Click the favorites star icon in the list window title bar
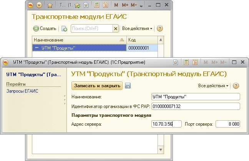Viewport: 249px width, 161px height. coord(50,5)
